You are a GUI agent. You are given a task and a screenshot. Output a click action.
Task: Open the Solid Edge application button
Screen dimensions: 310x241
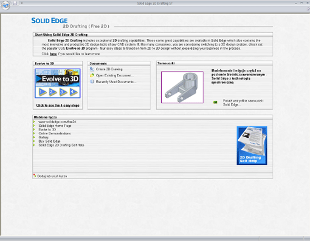[x=5, y=5]
